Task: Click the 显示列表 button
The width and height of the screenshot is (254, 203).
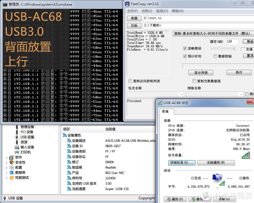Action: click(x=201, y=72)
